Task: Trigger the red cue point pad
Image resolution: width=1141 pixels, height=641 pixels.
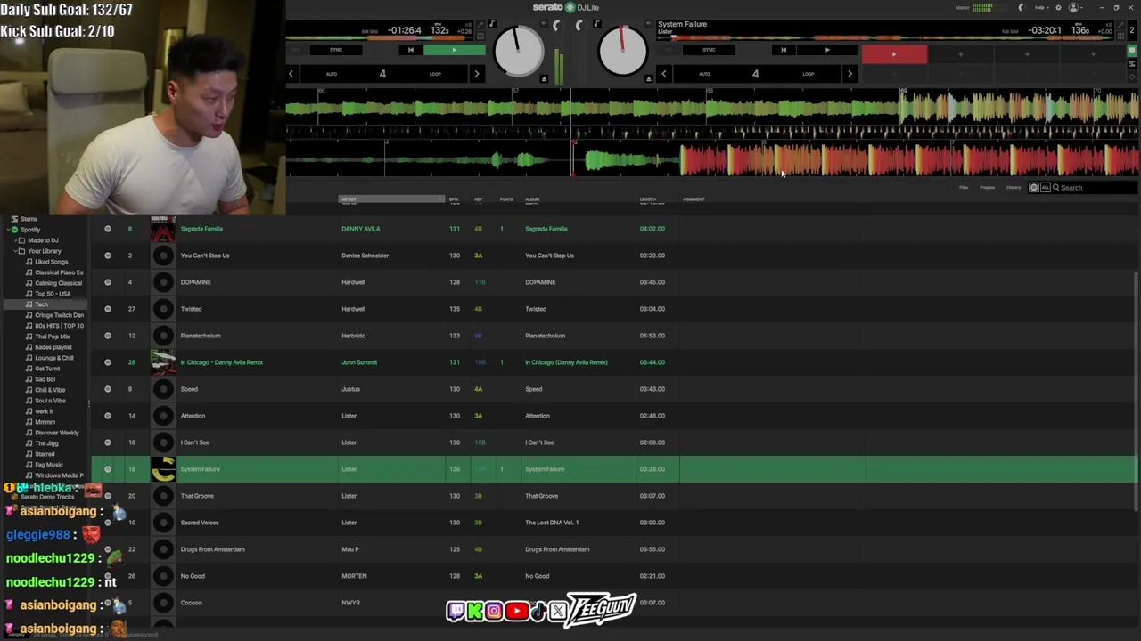Action: (894, 54)
